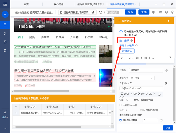The height and width of the screenshot is (133, 176).
Task: Click the refresh page icon
Action: tap(101, 12)
